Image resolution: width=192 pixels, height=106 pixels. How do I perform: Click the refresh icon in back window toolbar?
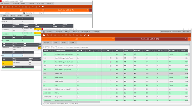[x=16, y=7]
